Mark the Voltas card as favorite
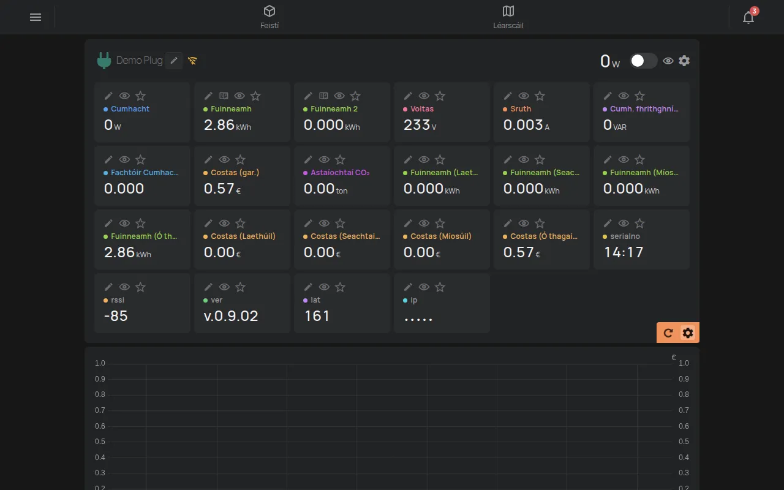 pyautogui.click(x=440, y=96)
